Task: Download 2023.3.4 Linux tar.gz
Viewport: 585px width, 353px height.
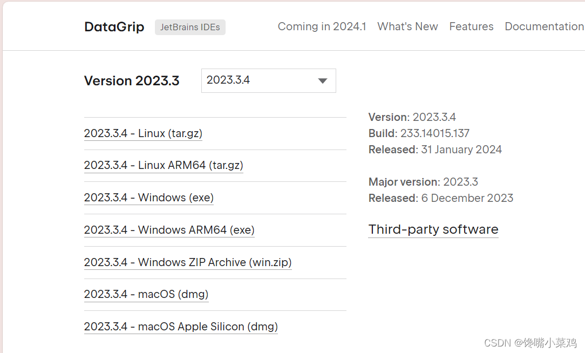Action: pyautogui.click(x=143, y=133)
